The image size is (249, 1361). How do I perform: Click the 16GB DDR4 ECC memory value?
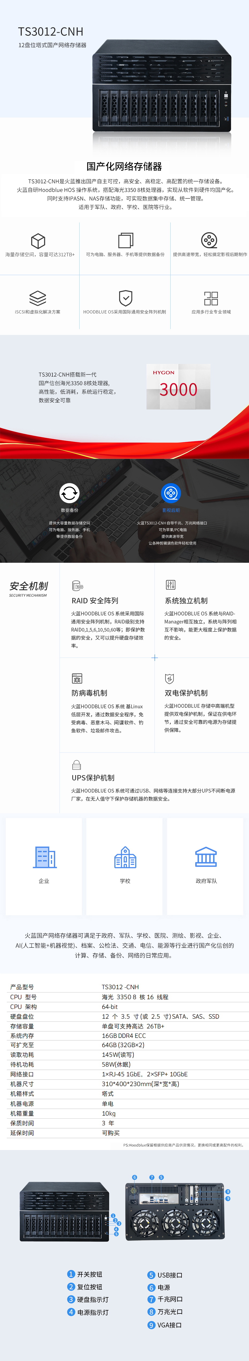[124, 1036]
